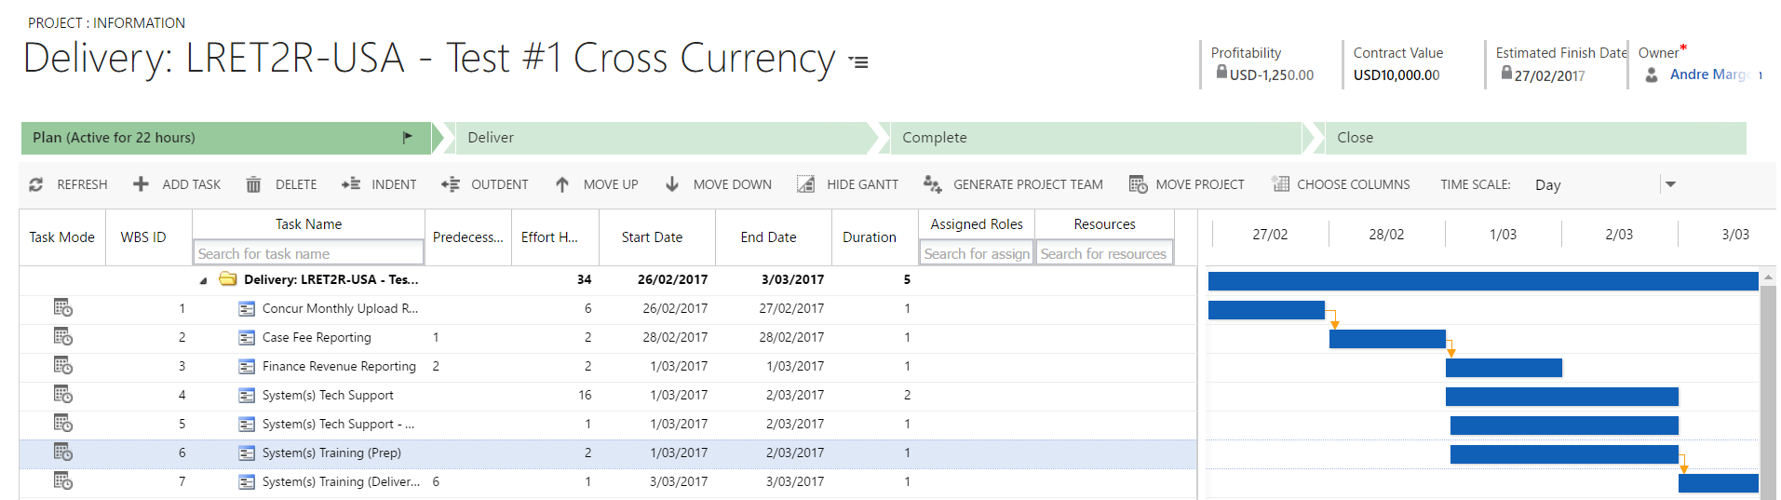
Task: Click the Refresh icon in the toolbar
Action: point(36,184)
